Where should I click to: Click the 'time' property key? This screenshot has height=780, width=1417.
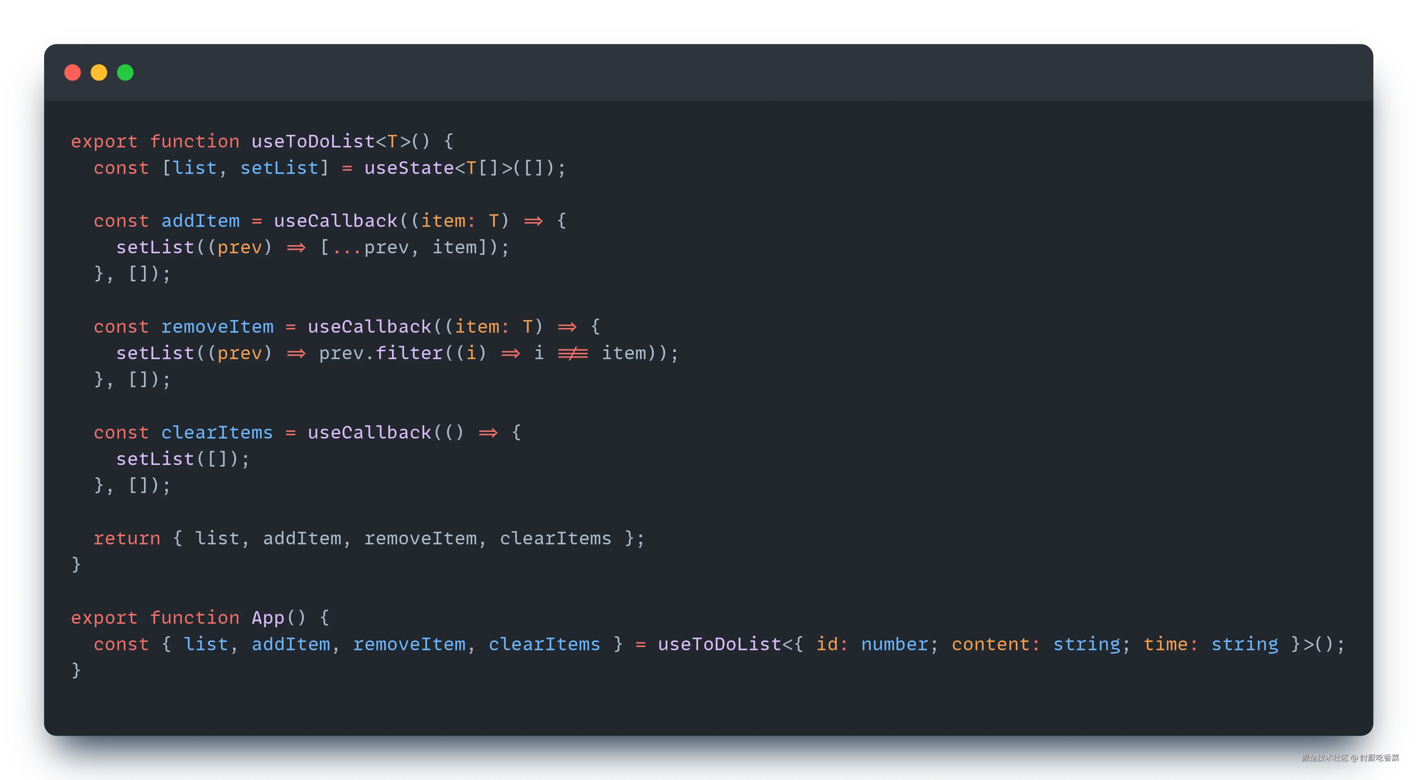pos(1165,644)
